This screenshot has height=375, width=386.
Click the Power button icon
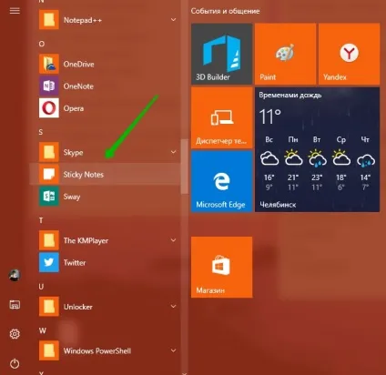point(15,363)
